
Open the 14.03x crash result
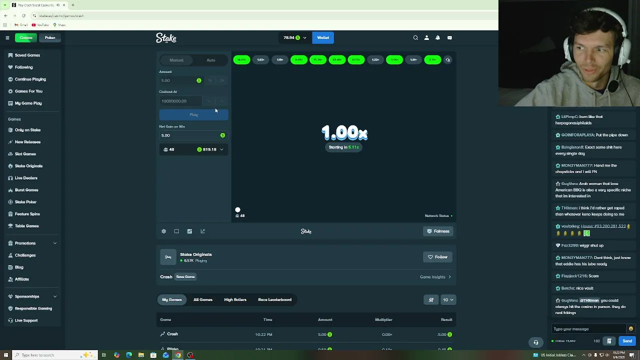tap(241, 60)
